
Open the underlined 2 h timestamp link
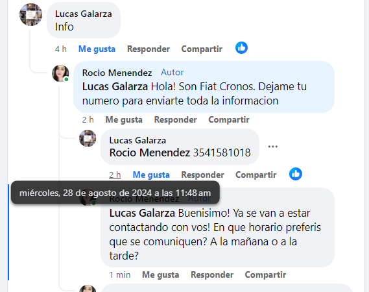(115, 175)
